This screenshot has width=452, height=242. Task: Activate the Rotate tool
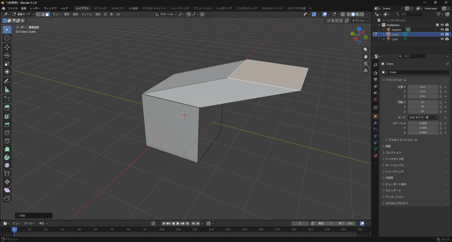click(x=7, y=55)
